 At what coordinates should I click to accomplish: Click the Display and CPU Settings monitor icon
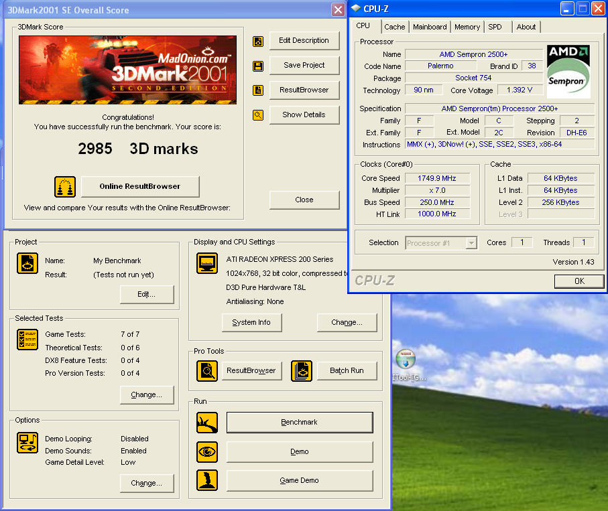(207, 263)
